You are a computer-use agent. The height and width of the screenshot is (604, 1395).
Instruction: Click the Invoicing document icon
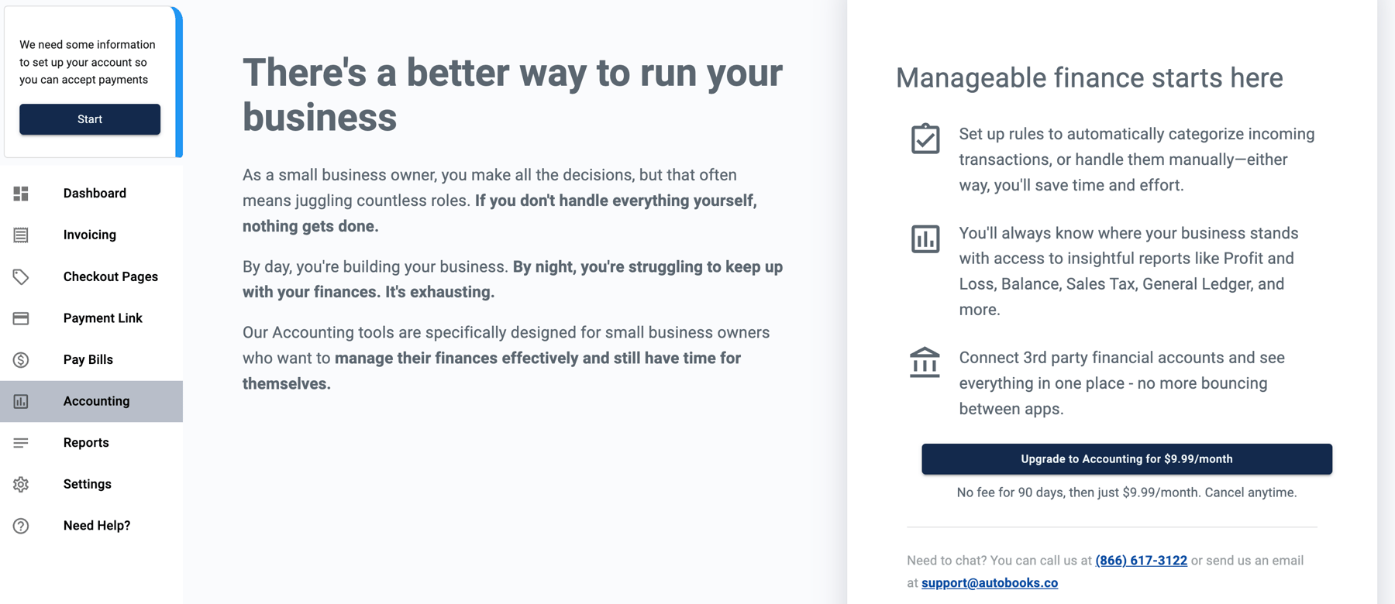tap(21, 235)
